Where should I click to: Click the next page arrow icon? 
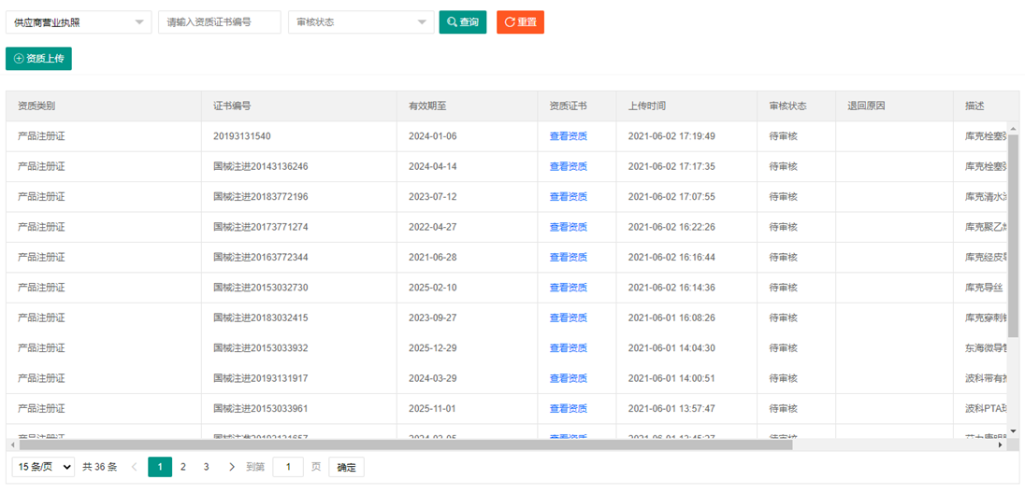click(x=232, y=467)
